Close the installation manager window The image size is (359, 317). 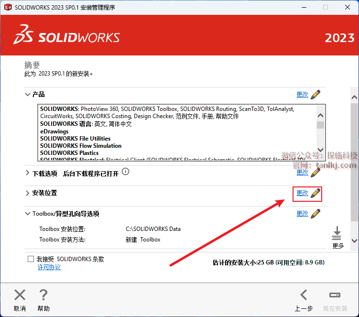(348, 7)
